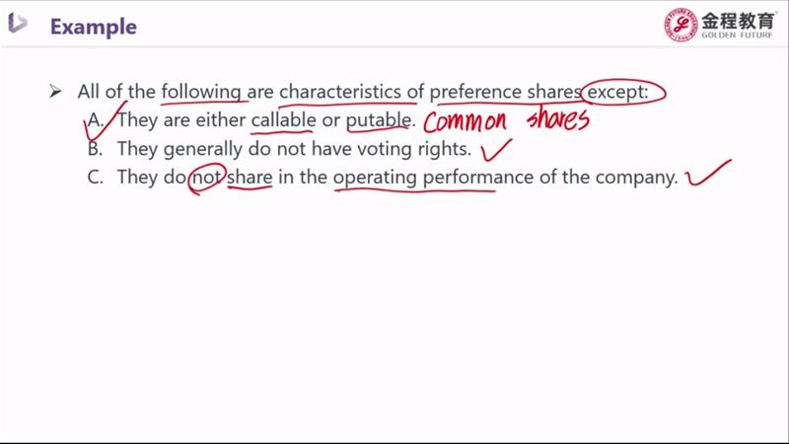This screenshot has height=444, width=789.
Task: Click the arrow bullet before the question
Action: [56, 92]
